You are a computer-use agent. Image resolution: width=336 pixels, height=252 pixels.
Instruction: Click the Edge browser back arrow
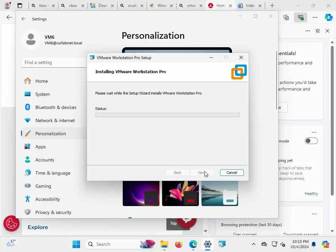pos(9,17)
